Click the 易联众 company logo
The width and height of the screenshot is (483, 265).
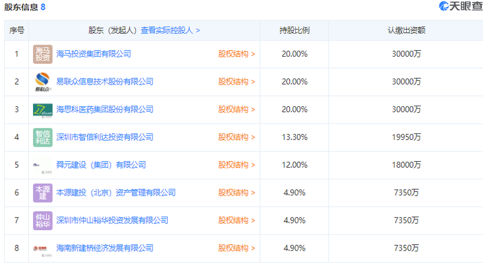pyautogui.click(x=43, y=82)
